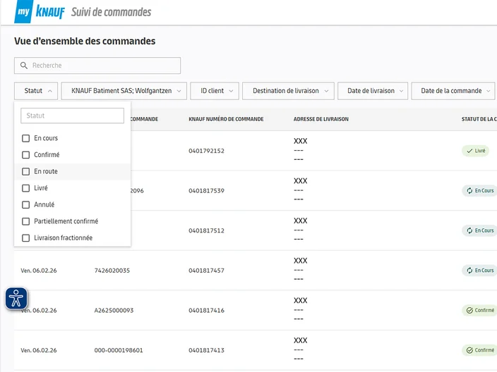Image resolution: width=497 pixels, height=372 pixels.
Task: Check the En cours status checkbox
Action: (x=25, y=138)
